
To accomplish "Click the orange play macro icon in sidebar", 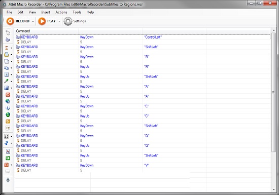I will 8,121.
